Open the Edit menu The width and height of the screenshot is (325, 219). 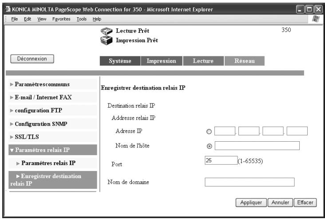tap(28, 19)
